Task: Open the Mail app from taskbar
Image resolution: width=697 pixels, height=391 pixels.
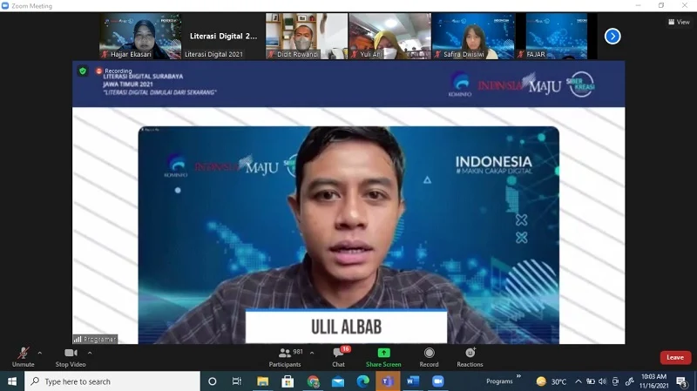Action: (x=338, y=381)
